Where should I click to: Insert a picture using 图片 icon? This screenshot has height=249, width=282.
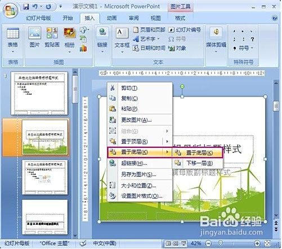coord(35,37)
